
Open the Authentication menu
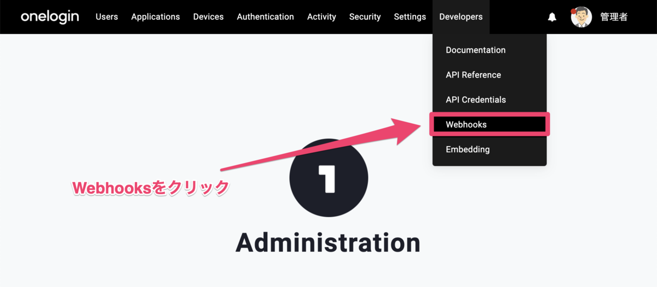[265, 17]
